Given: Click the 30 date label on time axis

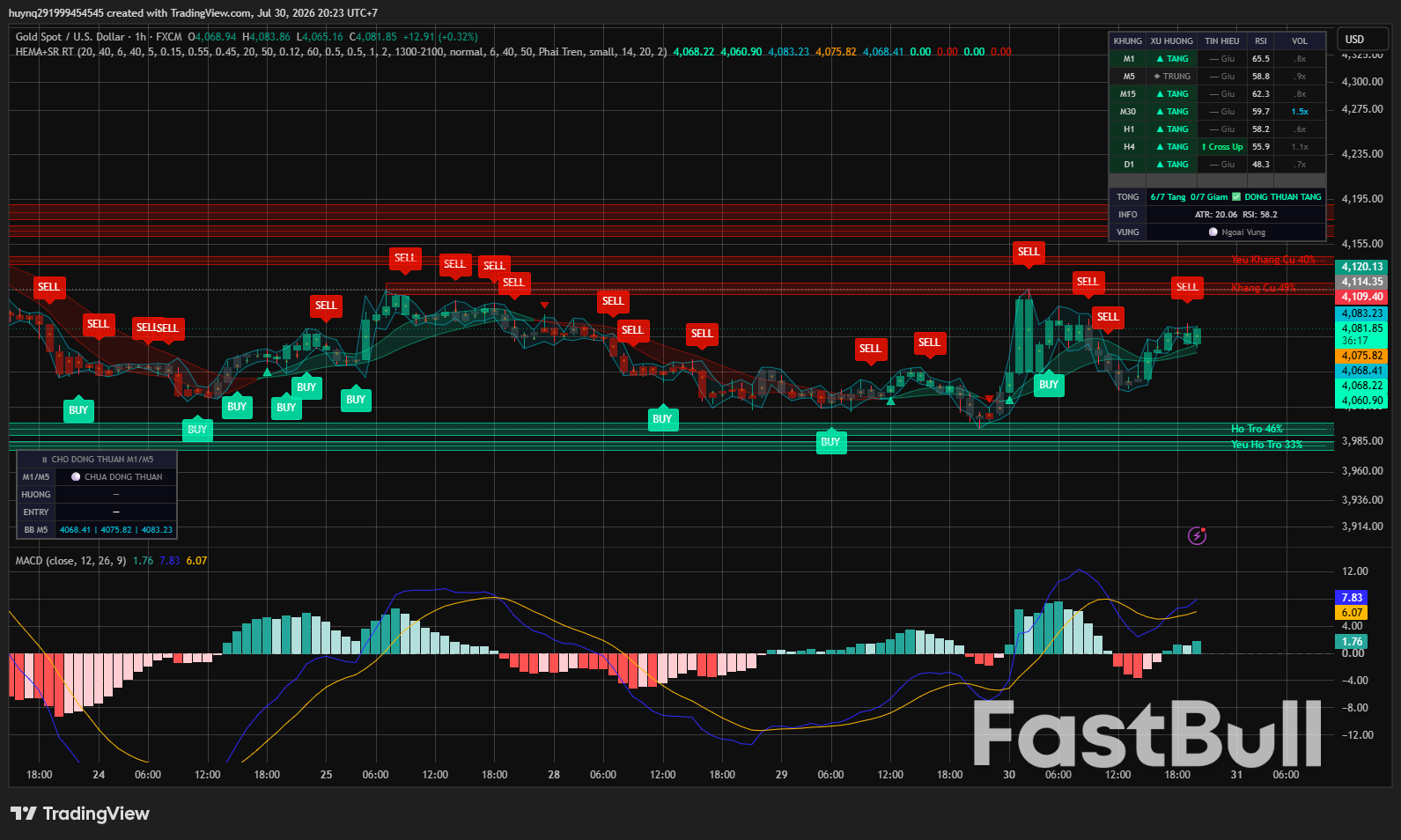Looking at the screenshot, I should coord(1009,775).
